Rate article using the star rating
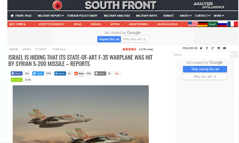Image resolution: width=239 pixels, height=143 pixels. 129,49
